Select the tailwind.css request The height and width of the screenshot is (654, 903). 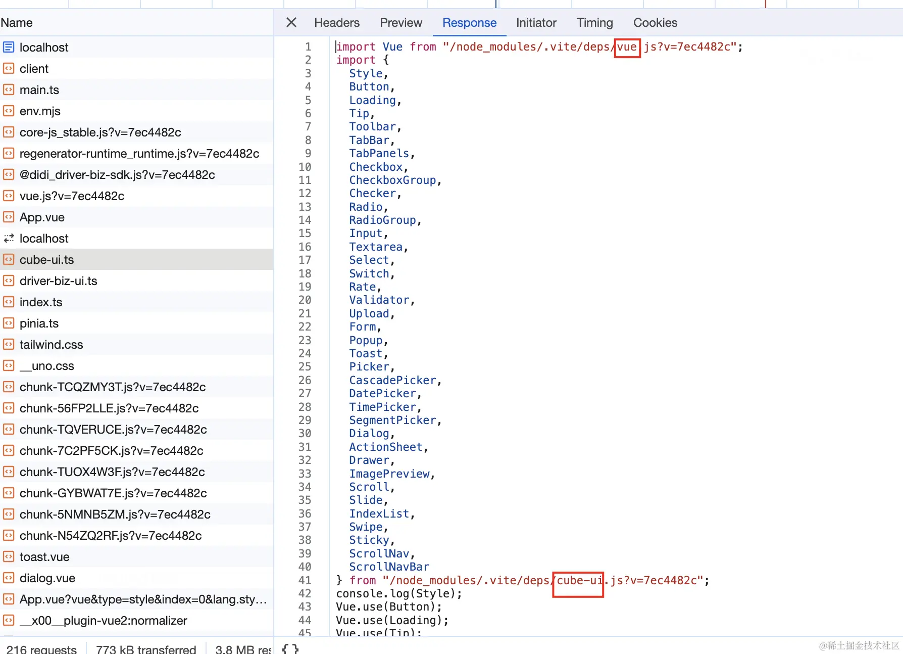point(137,345)
